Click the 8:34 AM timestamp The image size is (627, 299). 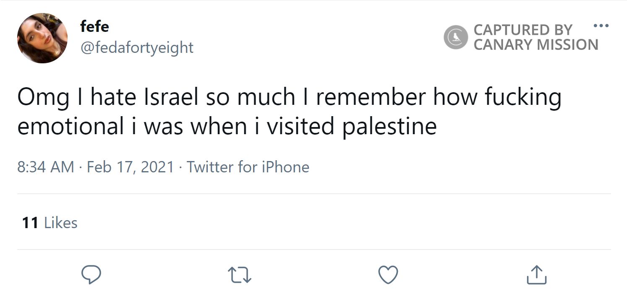(46, 167)
